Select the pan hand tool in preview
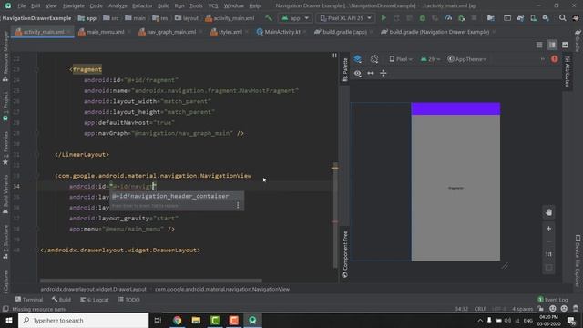The width and height of the screenshot is (583, 328). (548, 212)
